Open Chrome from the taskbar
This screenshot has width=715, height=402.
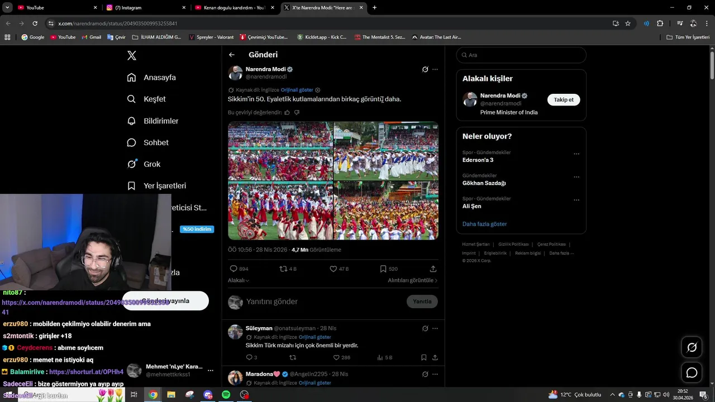pyautogui.click(x=153, y=395)
